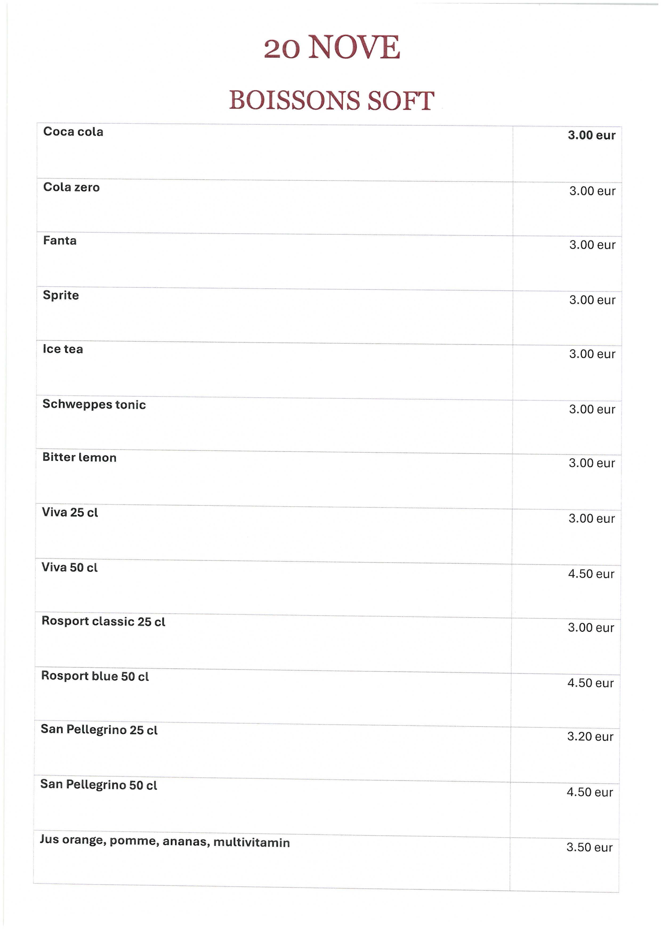Select the Coca cola row label
Image resolution: width=661 pixels, height=936 pixels.
tap(73, 132)
